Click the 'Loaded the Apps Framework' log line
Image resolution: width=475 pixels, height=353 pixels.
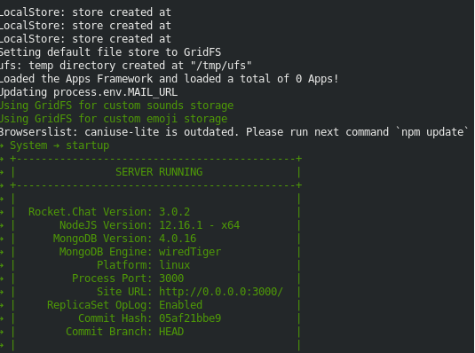click(x=169, y=79)
